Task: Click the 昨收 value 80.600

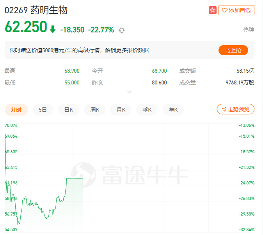Action: 159,82
